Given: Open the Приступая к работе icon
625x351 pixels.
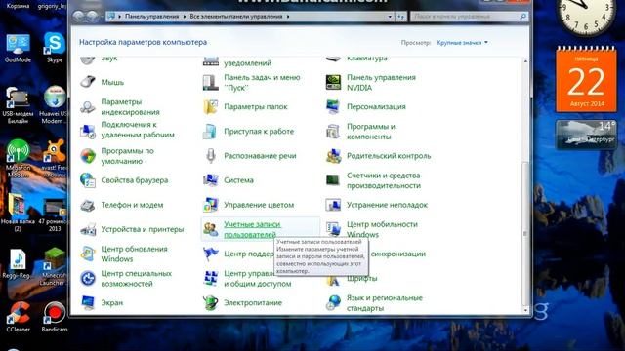Looking at the screenshot, I should (x=211, y=131).
